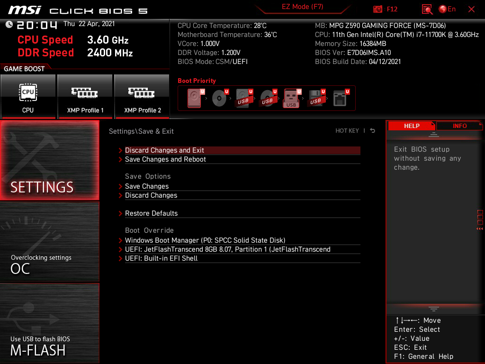This screenshot has width=485, height=364.
Task: Click arrow beside Discard Changes and Exit
Action: point(121,150)
